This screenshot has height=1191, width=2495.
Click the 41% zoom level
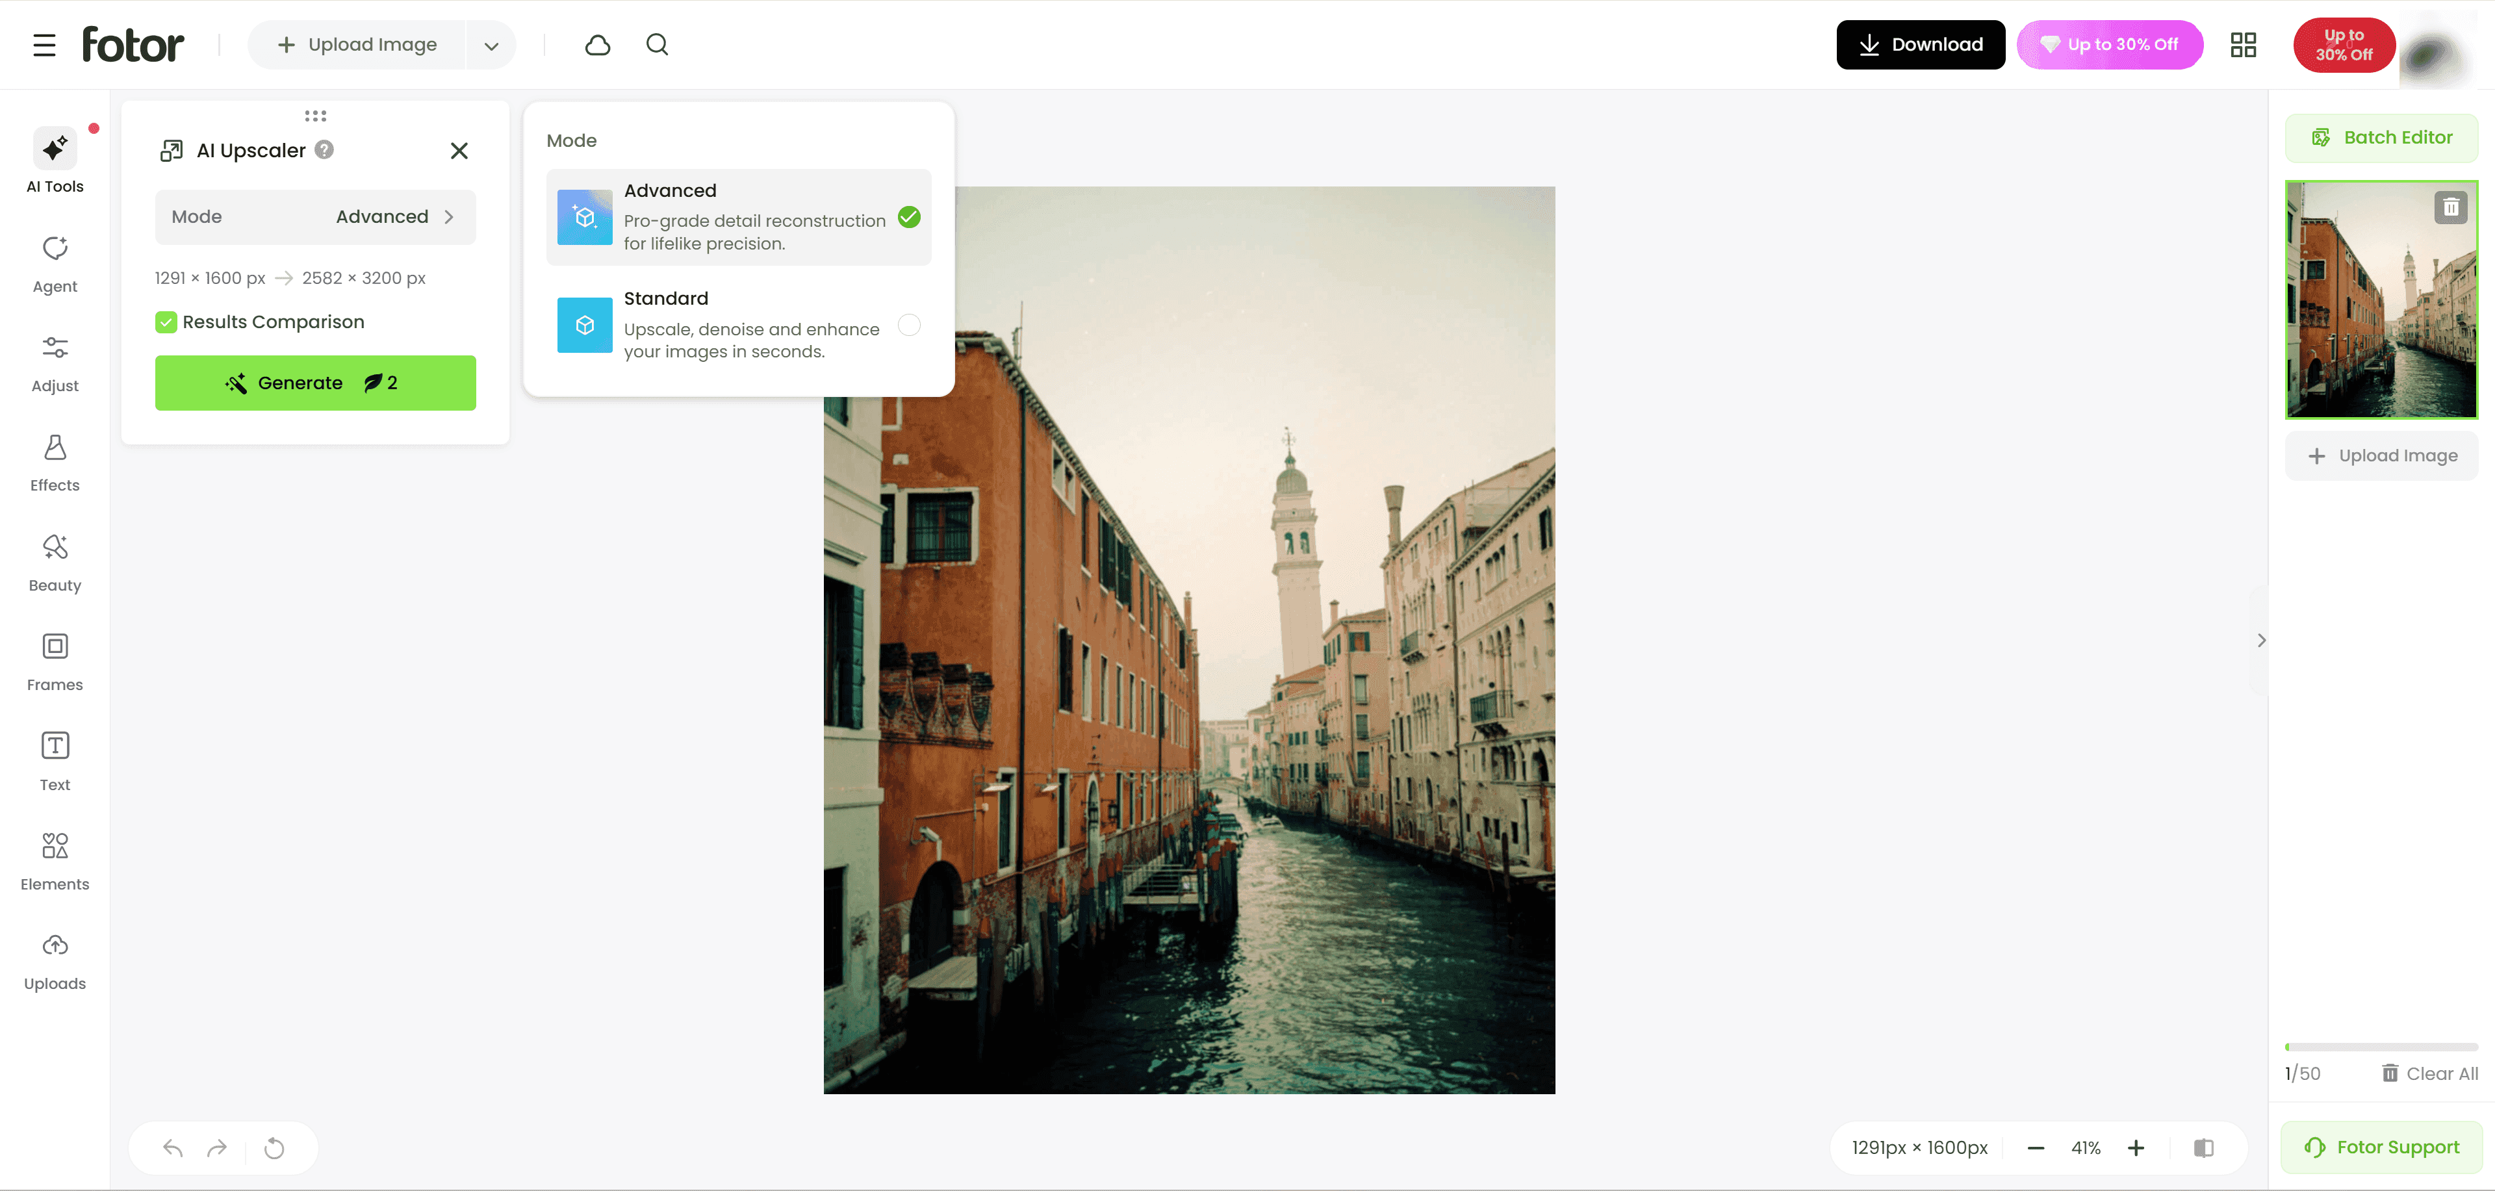pos(2086,1148)
